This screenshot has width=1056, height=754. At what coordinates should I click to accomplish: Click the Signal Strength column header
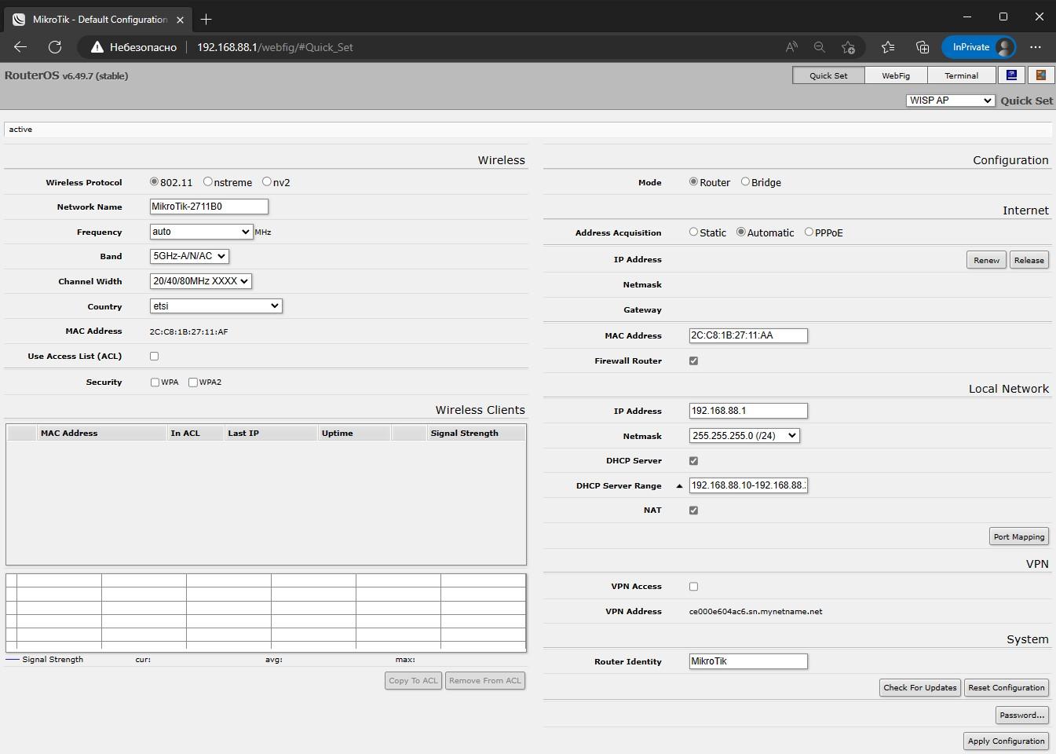[x=475, y=433]
